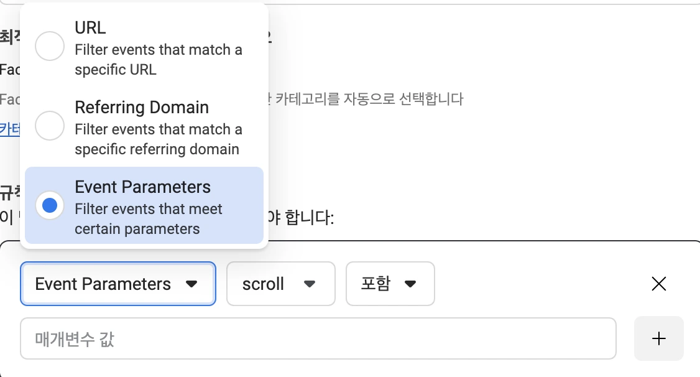This screenshot has width=700, height=377.
Task: Click 'Filter events that match a specific URL'
Action: pyautogui.click(x=158, y=60)
